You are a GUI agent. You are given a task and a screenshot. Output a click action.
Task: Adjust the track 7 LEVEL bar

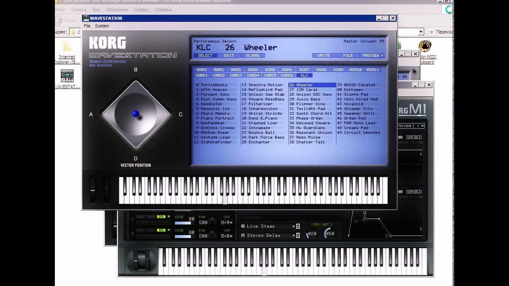coord(183,223)
